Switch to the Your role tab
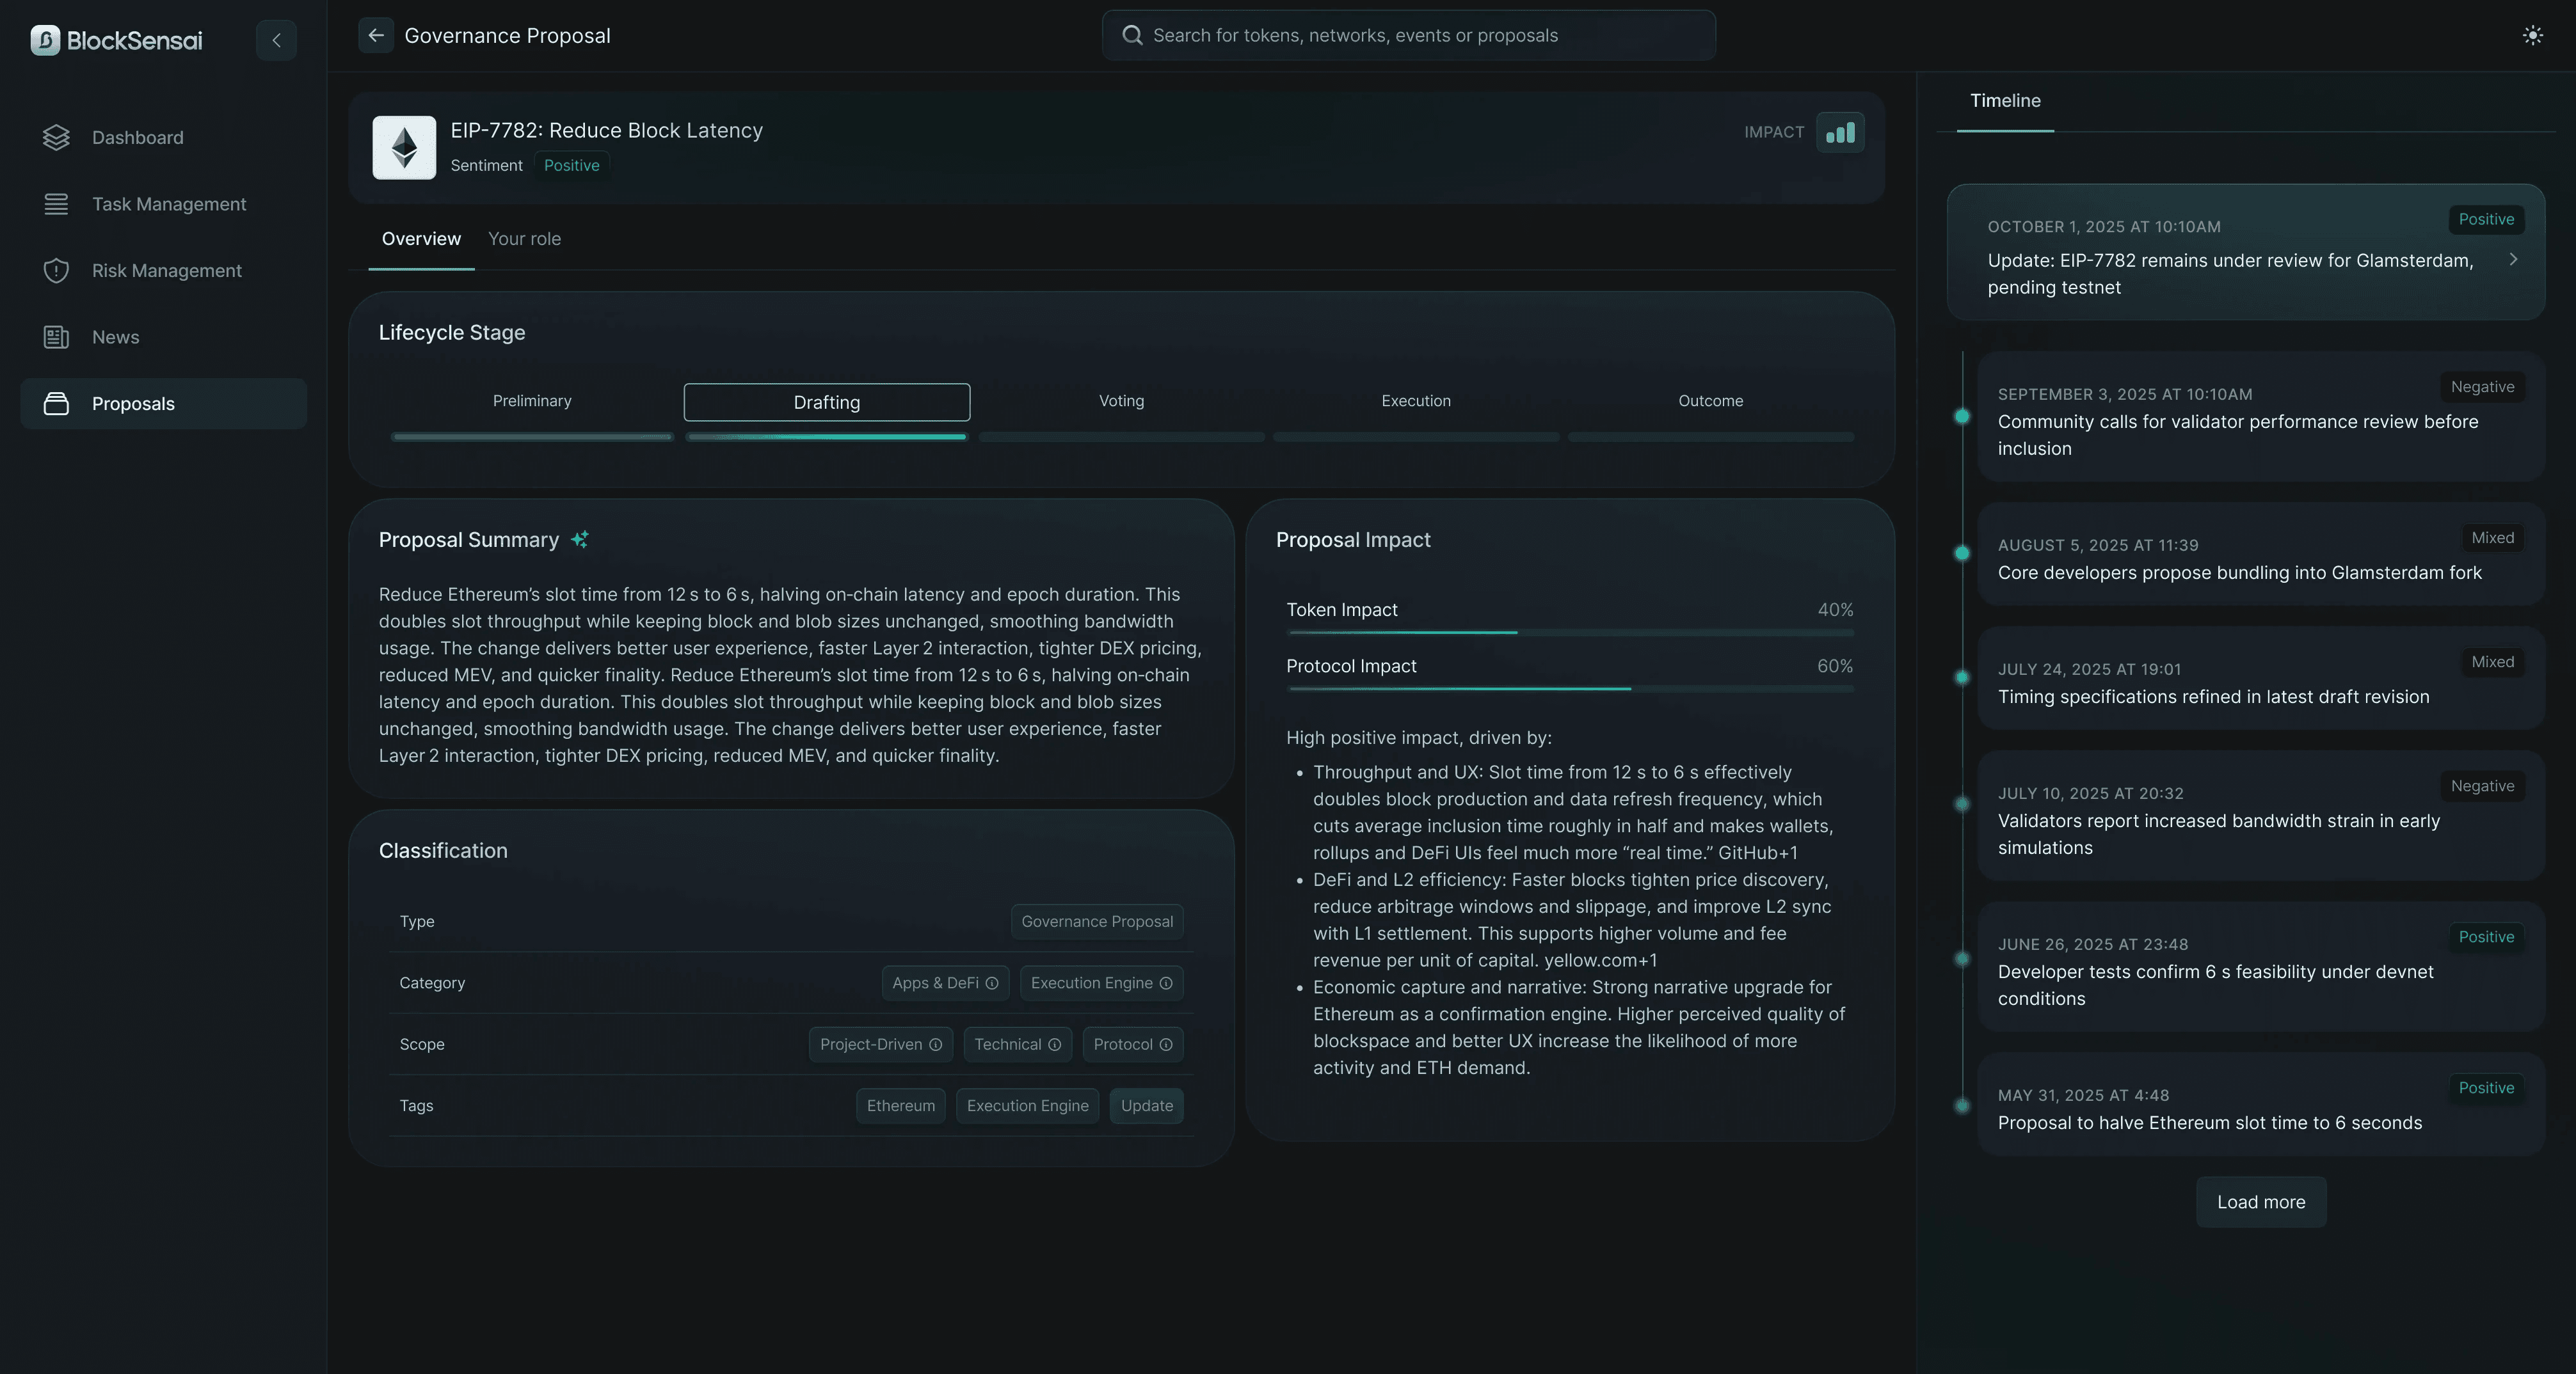 pos(524,239)
